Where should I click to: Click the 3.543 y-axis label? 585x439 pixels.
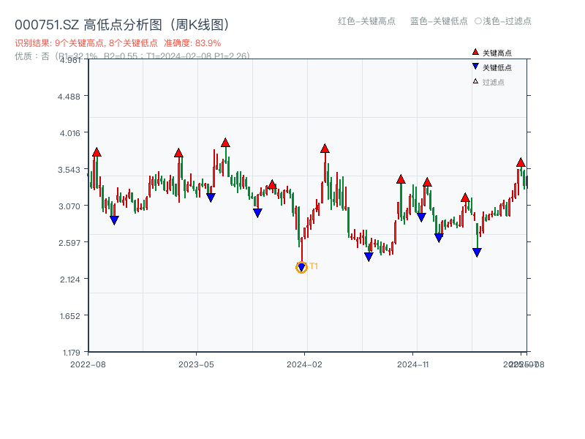coord(69,170)
